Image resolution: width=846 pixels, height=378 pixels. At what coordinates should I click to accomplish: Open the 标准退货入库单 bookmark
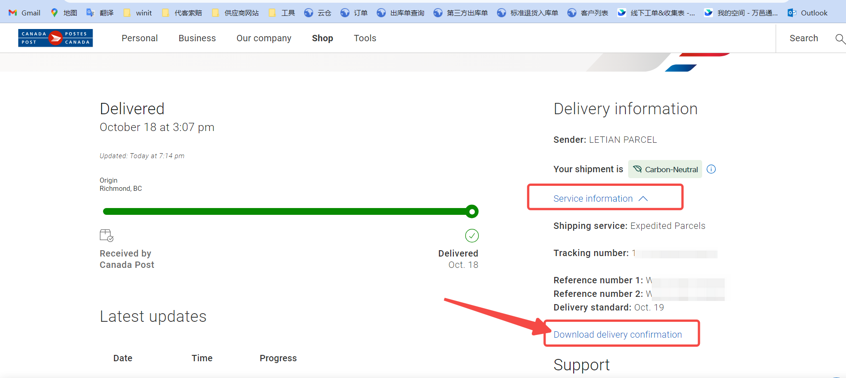point(527,13)
